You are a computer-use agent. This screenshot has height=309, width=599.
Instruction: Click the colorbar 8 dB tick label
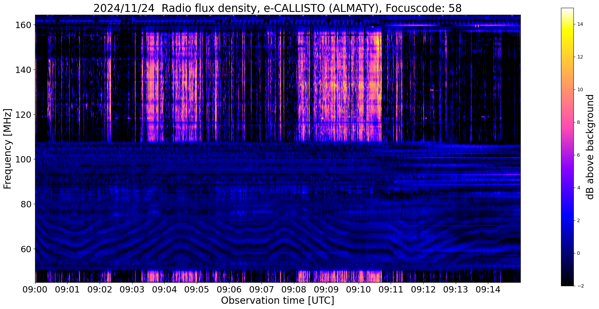point(579,122)
